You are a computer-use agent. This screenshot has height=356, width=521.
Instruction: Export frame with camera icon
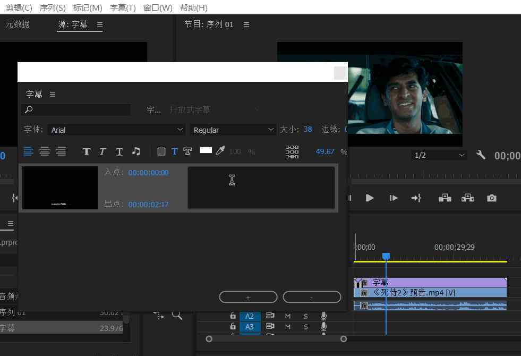point(492,198)
